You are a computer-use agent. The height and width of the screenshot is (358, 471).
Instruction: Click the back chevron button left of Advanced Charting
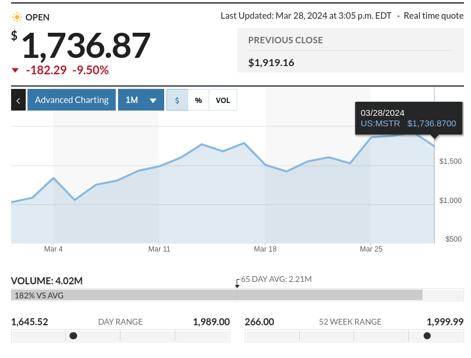pyautogui.click(x=18, y=100)
